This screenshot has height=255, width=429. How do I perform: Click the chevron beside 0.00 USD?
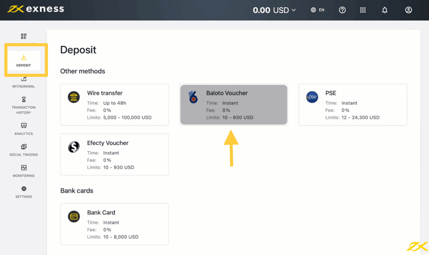pyautogui.click(x=294, y=10)
